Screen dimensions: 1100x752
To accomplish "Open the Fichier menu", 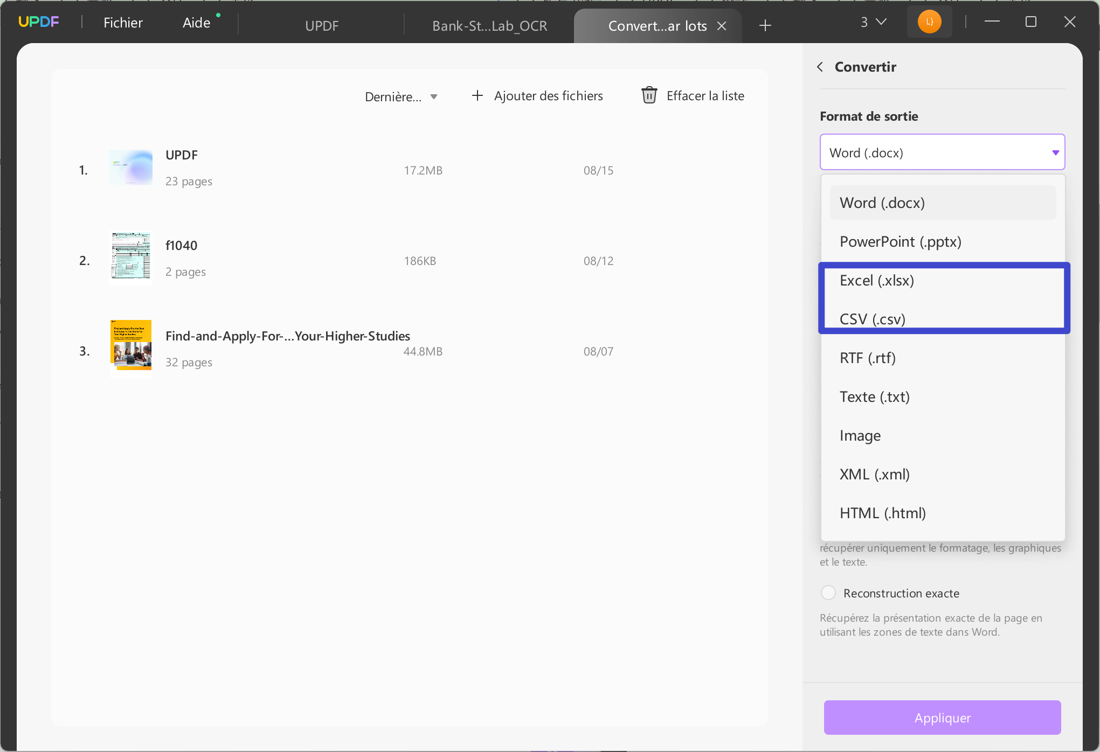I will tap(123, 23).
